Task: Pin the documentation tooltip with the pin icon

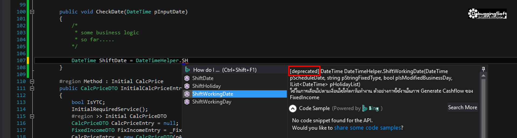Action: [483, 69]
